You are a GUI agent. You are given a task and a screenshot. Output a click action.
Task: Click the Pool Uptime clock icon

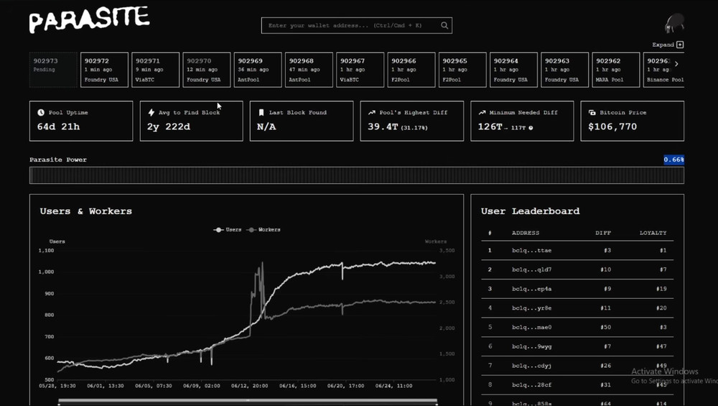click(41, 112)
